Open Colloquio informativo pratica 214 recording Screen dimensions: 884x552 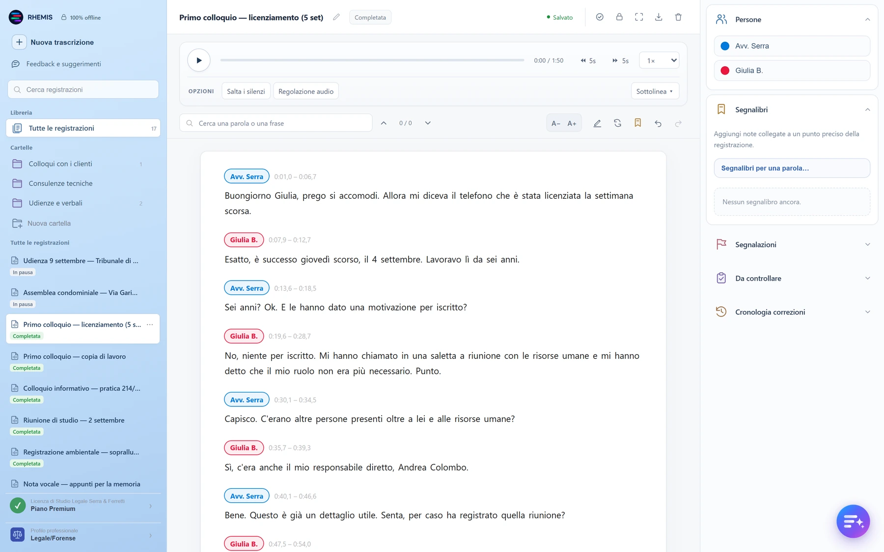(83, 393)
